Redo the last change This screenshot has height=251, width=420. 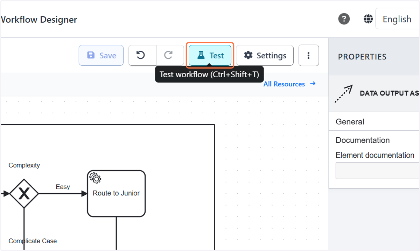coord(170,55)
